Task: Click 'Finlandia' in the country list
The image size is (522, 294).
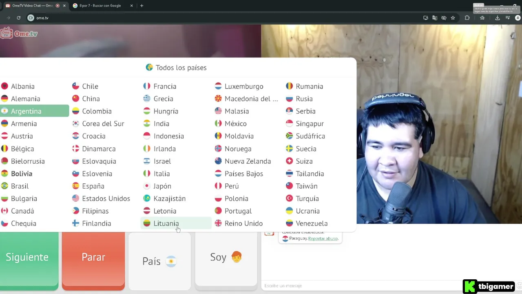Action: (x=97, y=223)
